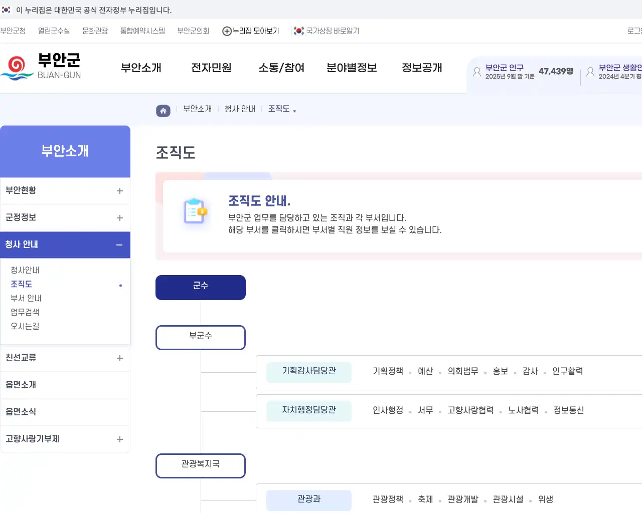
Task: Select 오시는길 in sidebar submenu
Action: coord(25,326)
